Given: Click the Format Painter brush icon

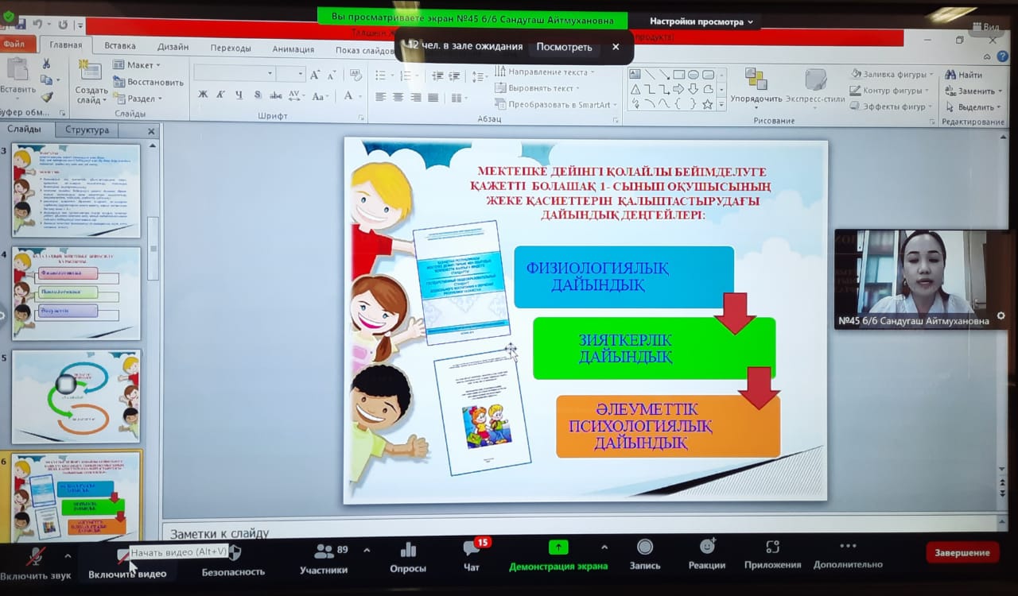Looking at the screenshot, I should point(47,97).
